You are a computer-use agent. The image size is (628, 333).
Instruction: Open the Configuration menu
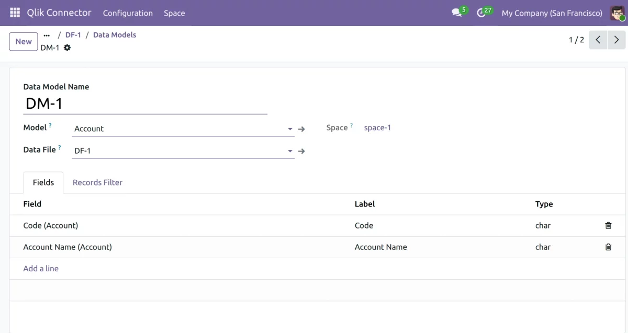(x=128, y=13)
